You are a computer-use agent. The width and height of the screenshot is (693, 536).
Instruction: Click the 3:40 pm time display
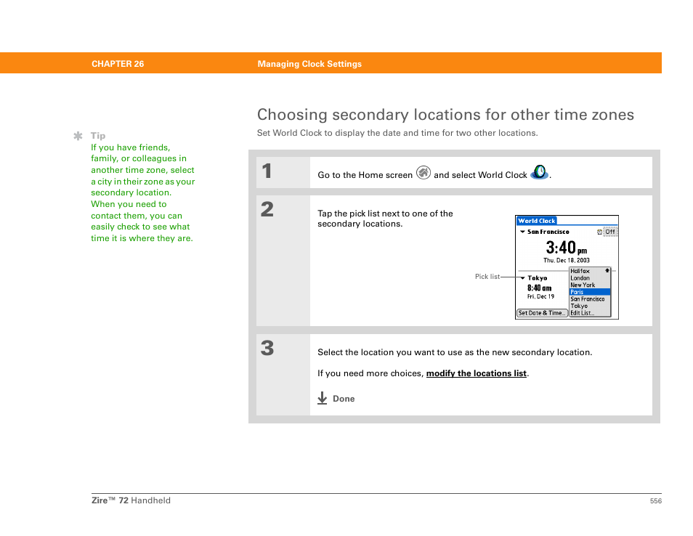(566, 248)
